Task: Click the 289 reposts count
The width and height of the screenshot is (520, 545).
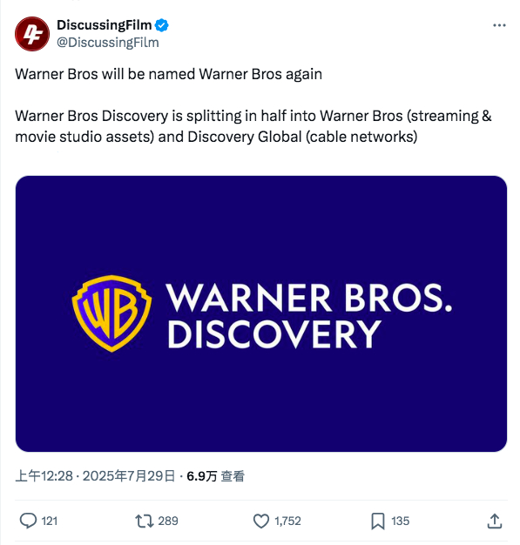Action: 168,521
